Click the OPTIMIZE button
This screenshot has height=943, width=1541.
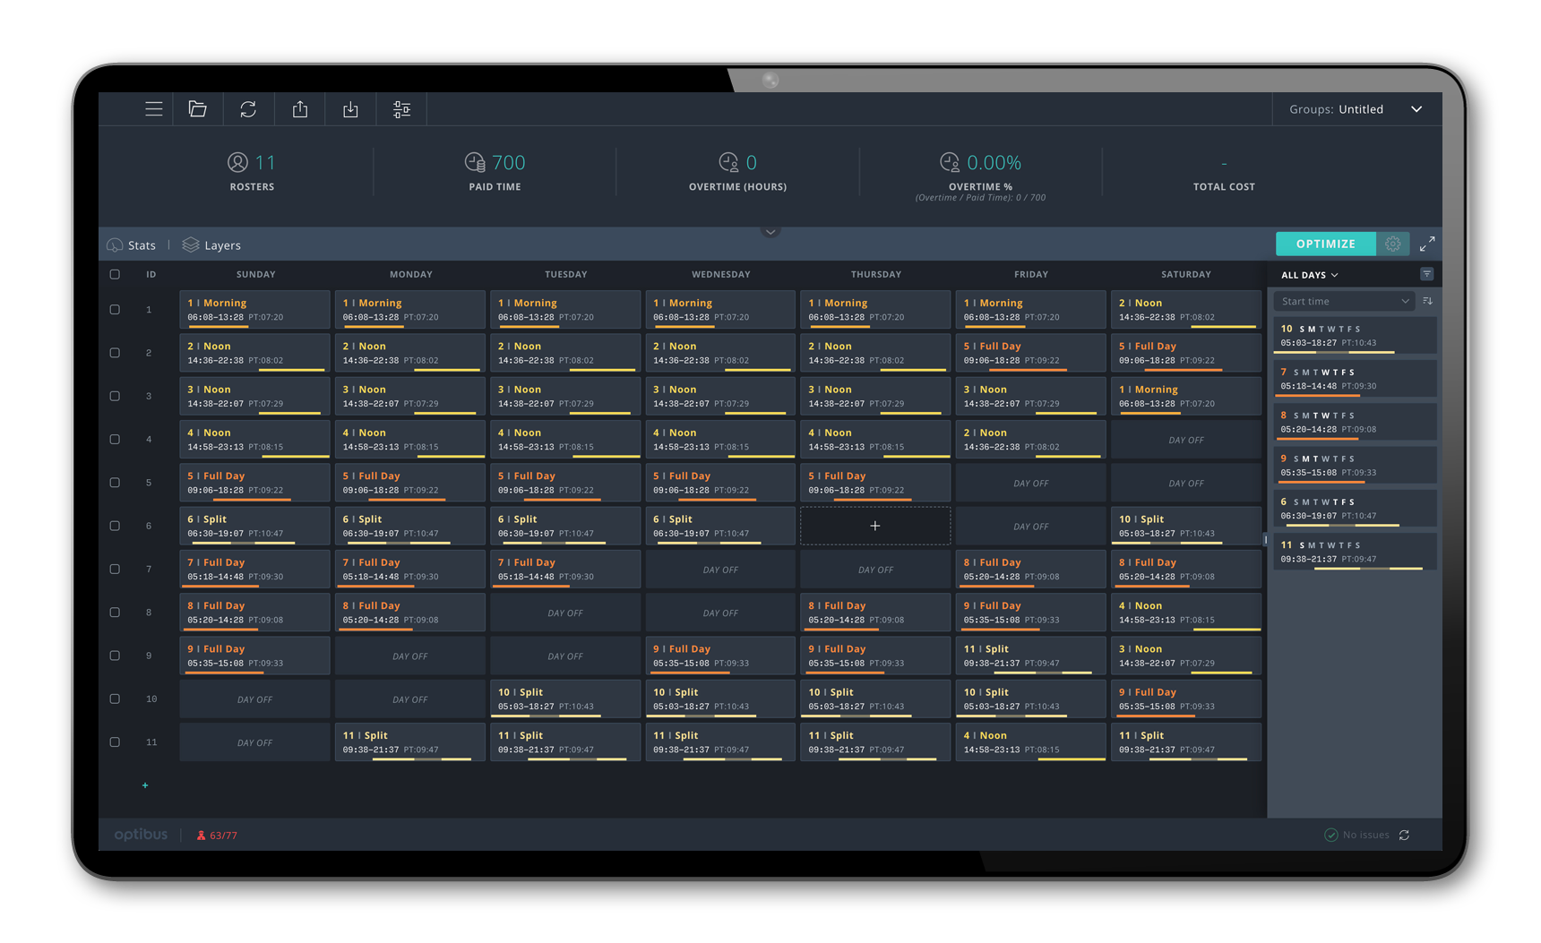click(x=1325, y=244)
